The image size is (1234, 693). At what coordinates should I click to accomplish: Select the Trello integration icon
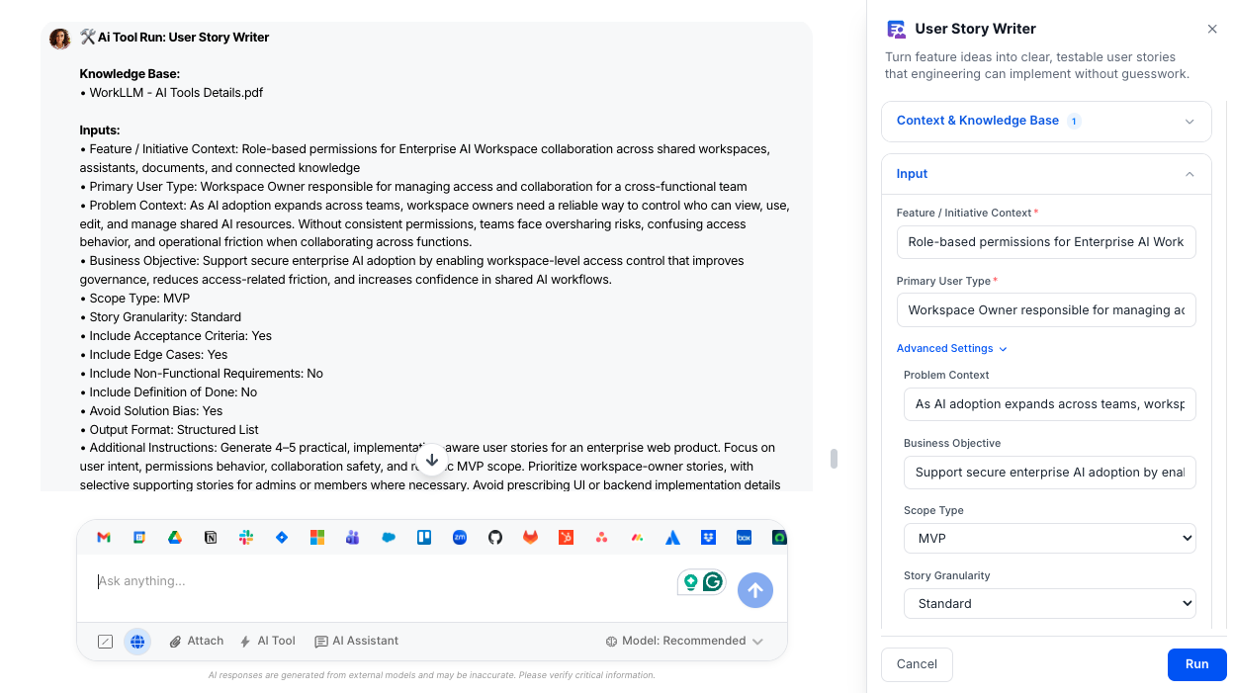tap(423, 537)
